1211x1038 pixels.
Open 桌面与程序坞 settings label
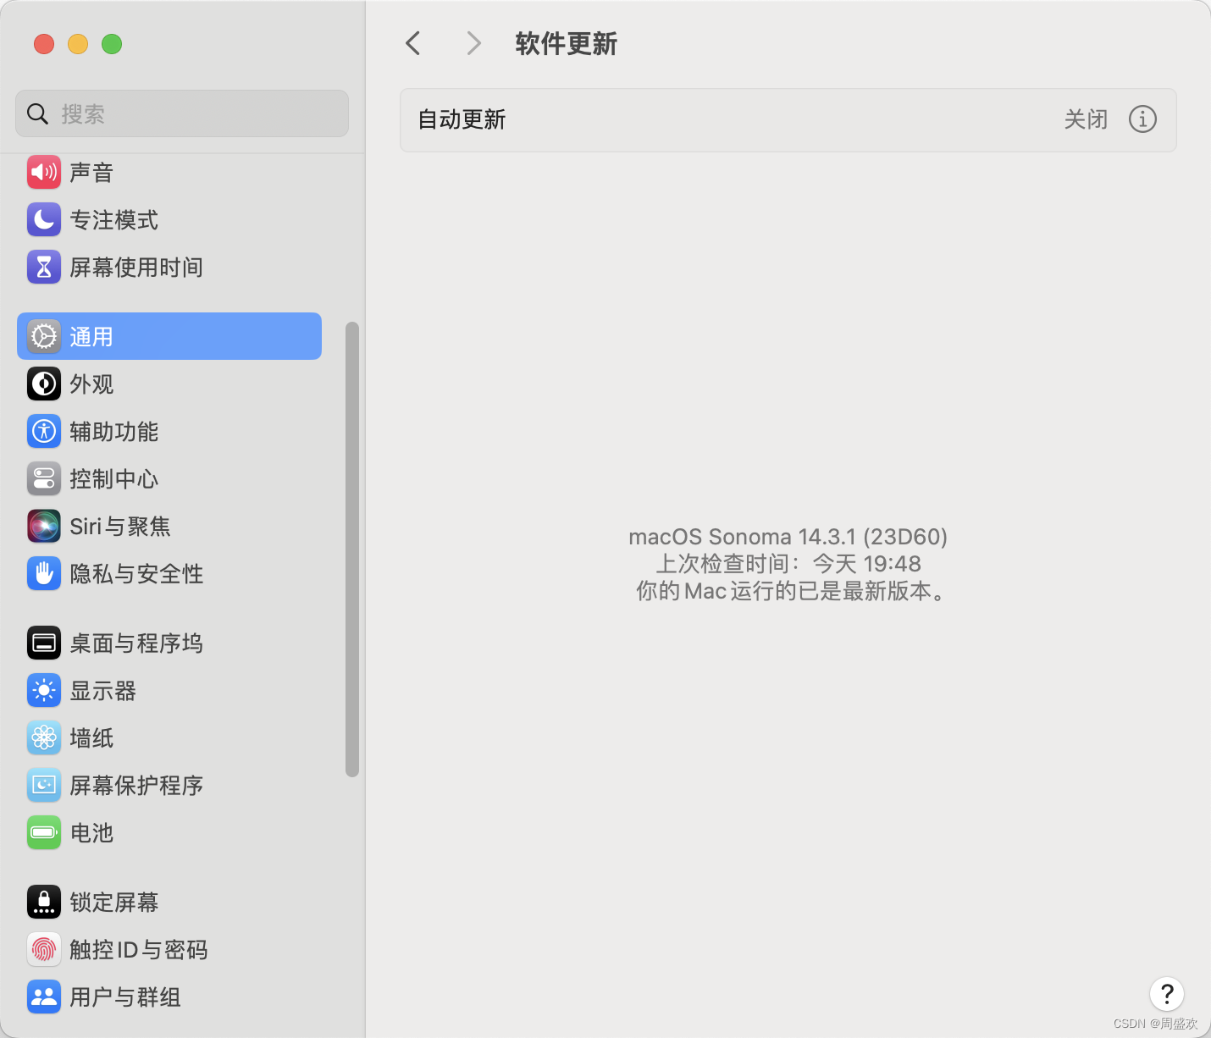click(136, 643)
